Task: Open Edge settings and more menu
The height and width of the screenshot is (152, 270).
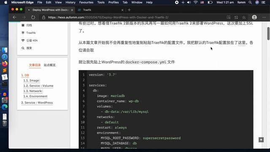Action: click(x=264, y=17)
